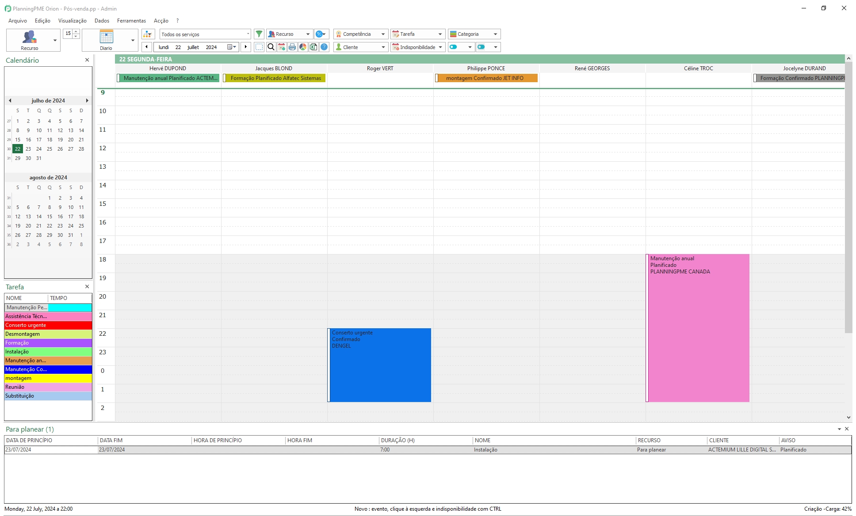
Task: Toggle the solid blue switch filter
Action: click(x=453, y=47)
